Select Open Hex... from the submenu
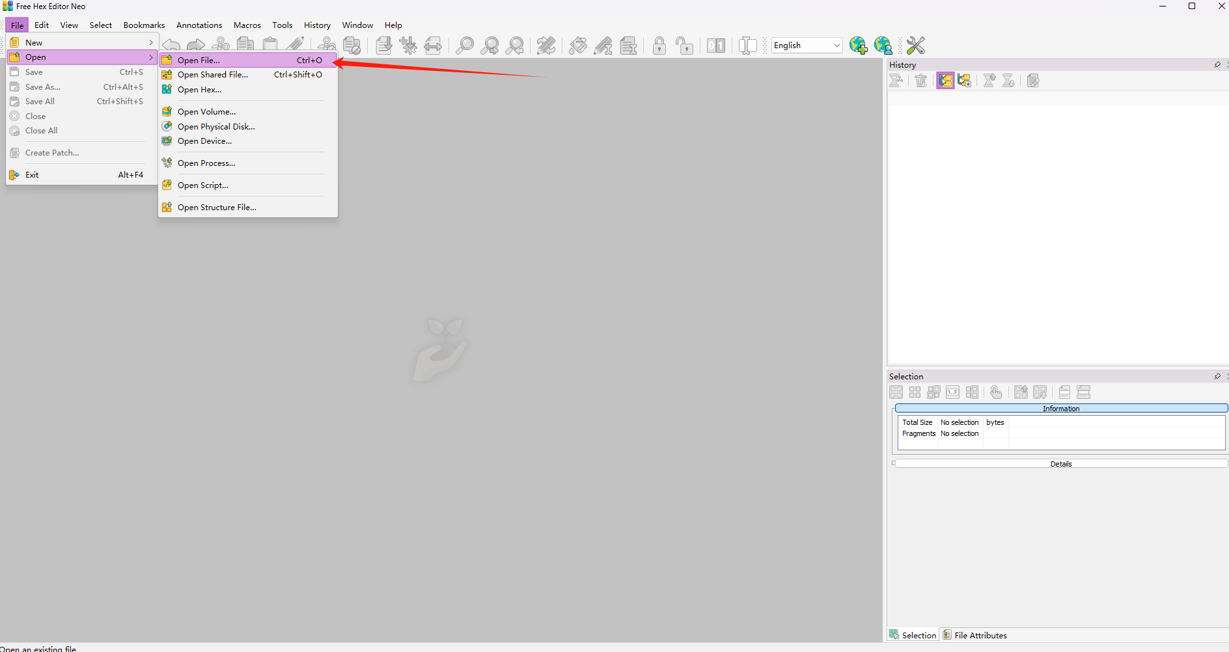Viewport: 1229px width, 652px height. click(248, 90)
